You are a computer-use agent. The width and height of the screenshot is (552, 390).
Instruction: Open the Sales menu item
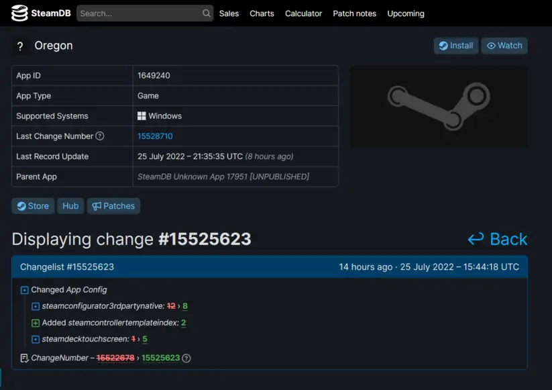[x=229, y=13]
